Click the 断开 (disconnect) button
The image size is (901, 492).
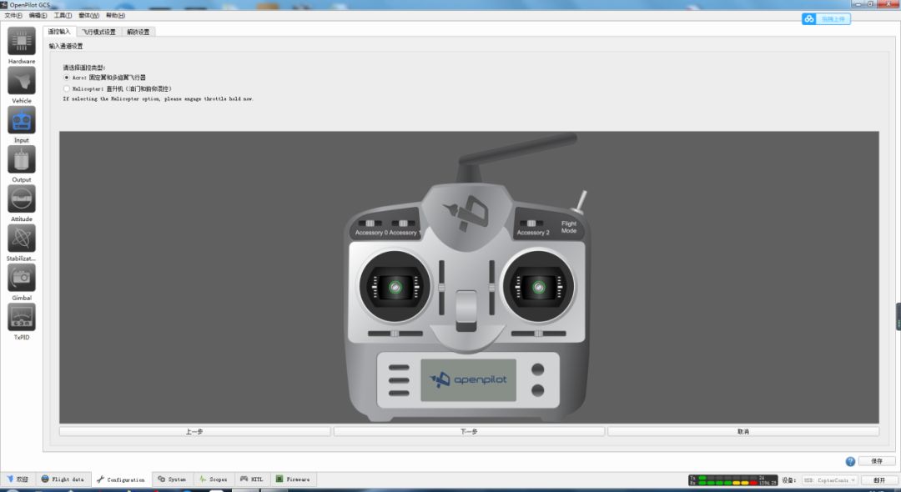(879, 480)
